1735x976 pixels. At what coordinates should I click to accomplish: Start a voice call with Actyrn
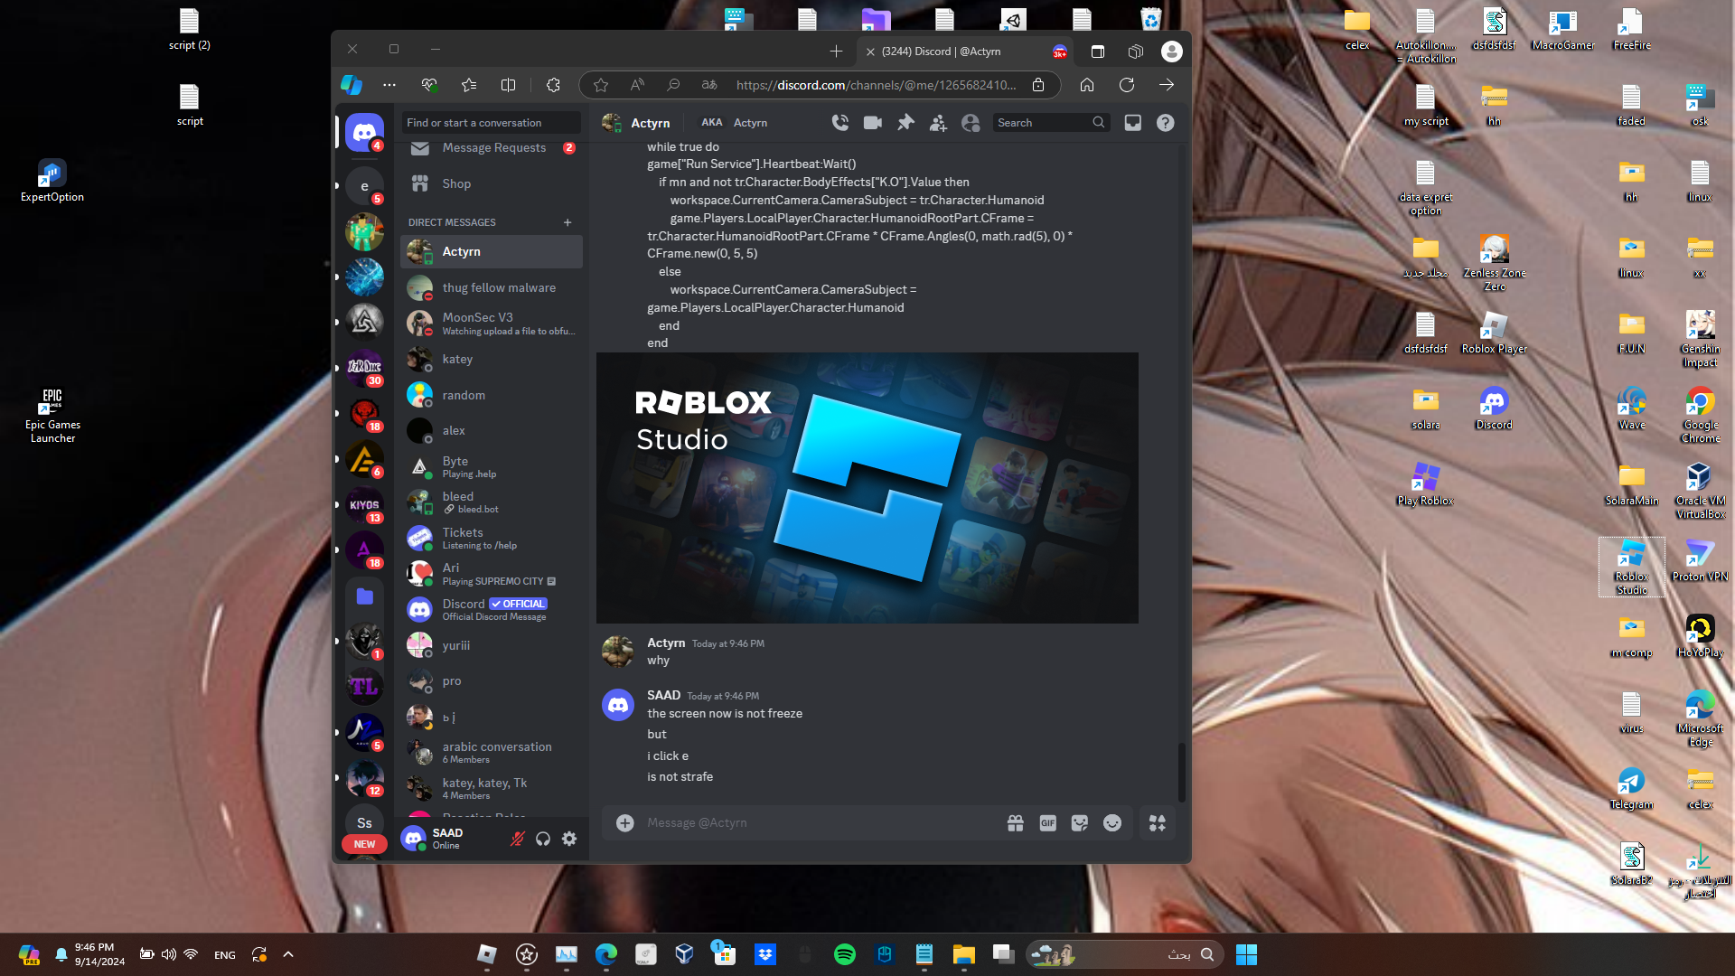[840, 123]
